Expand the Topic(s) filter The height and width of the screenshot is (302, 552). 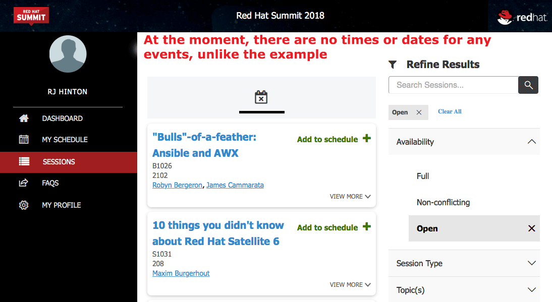531,290
